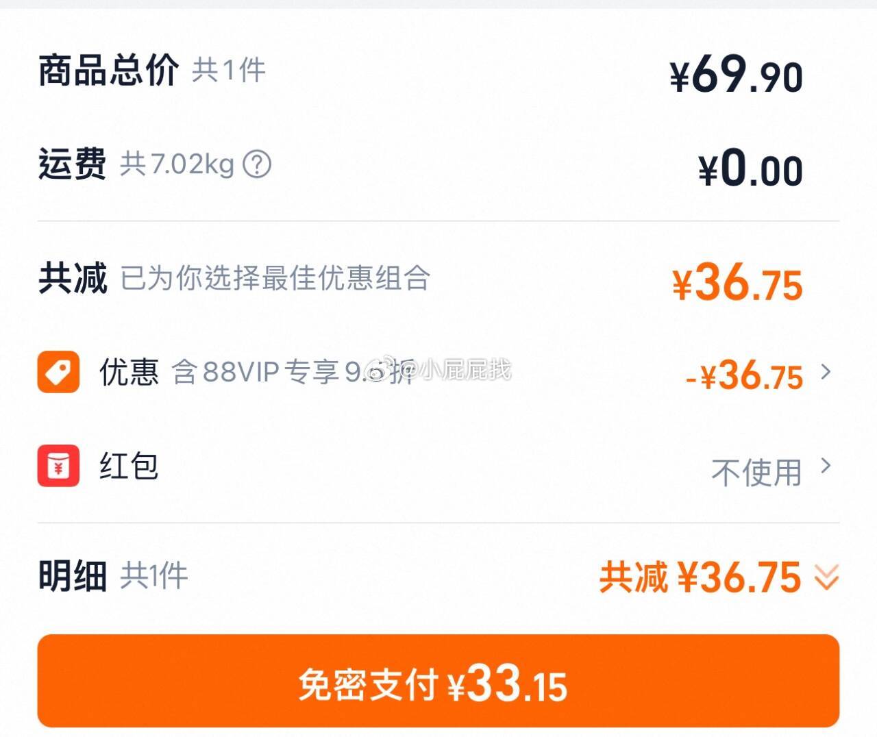Open the 优惠 discount row label
Viewport: 877px width, 737px height.
click(x=129, y=372)
